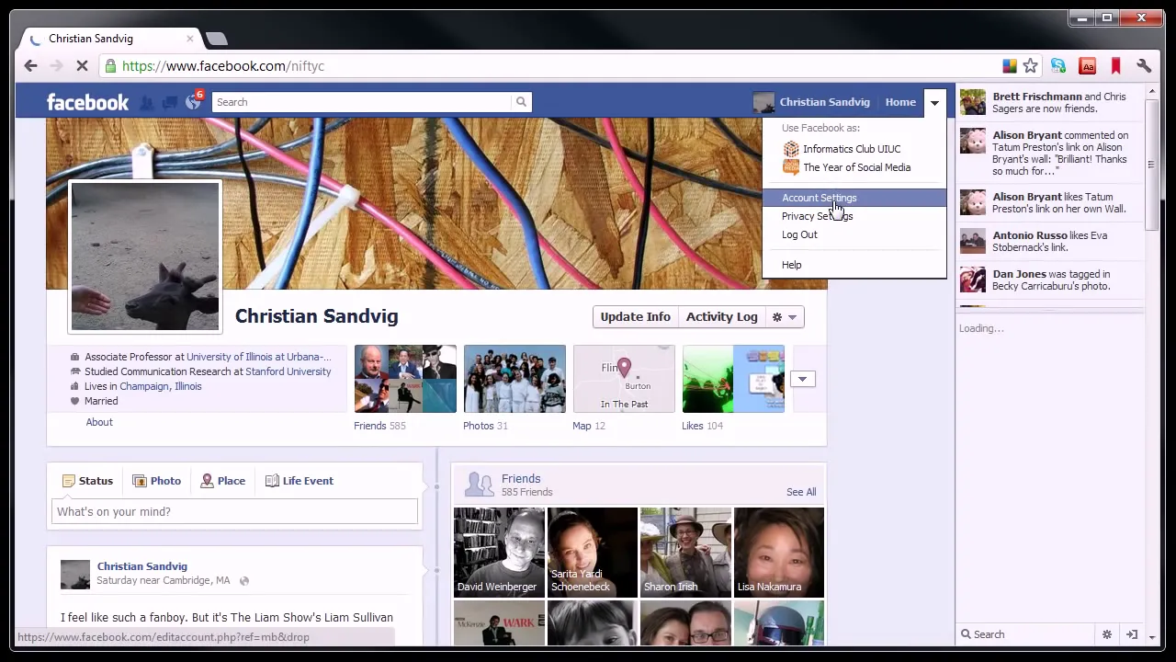Switch to Photo composer tab
Viewport: 1176px width, 662px height.
(x=157, y=481)
